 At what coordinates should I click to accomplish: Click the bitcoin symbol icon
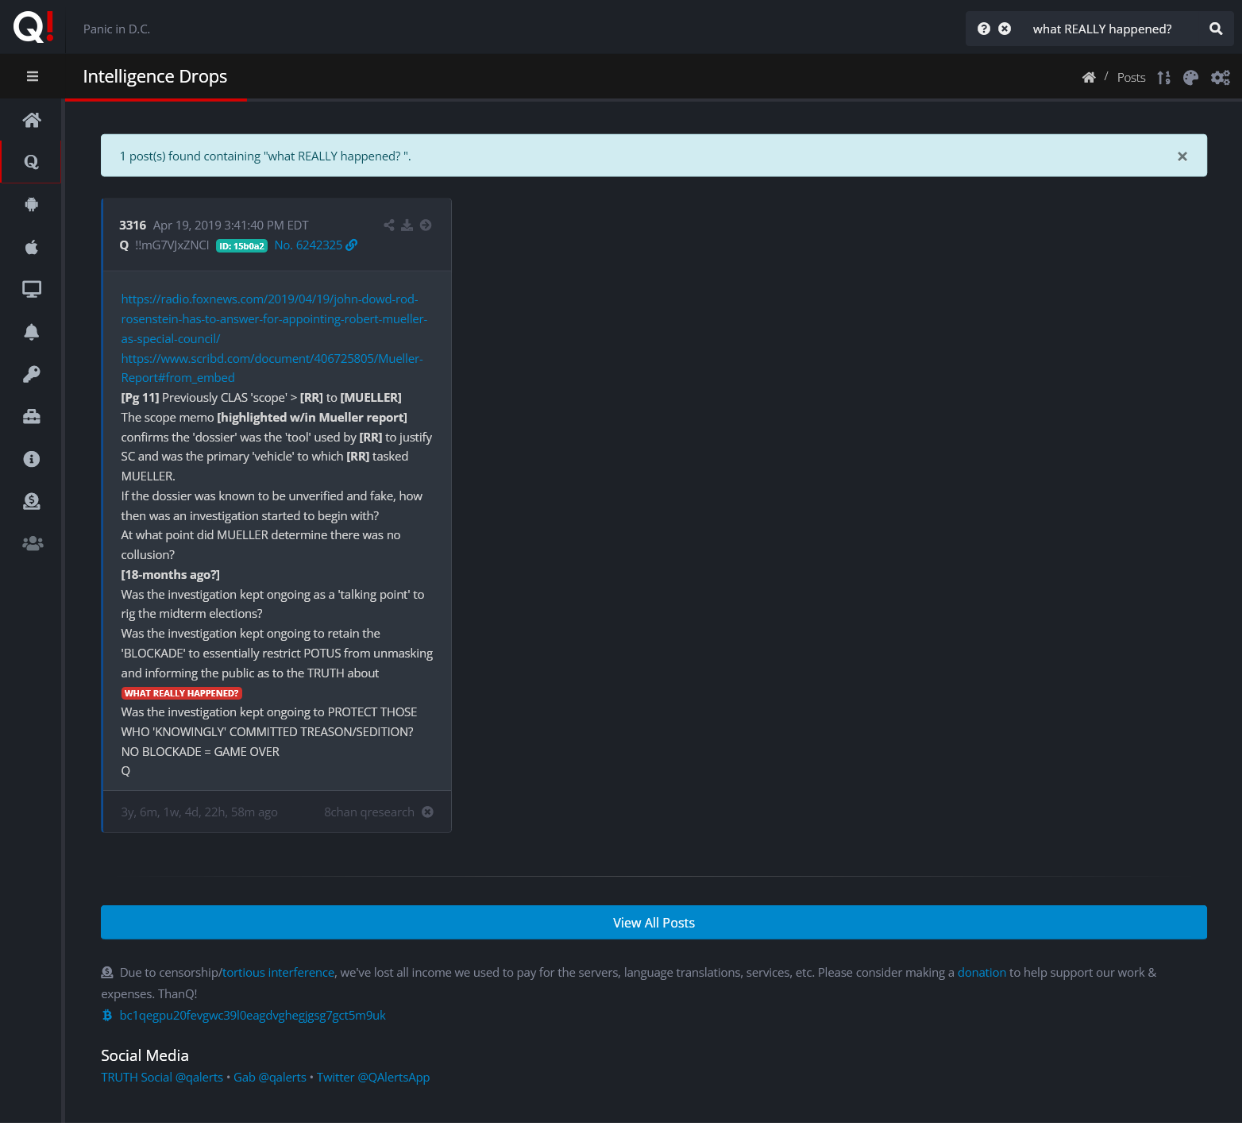point(107,1015)
